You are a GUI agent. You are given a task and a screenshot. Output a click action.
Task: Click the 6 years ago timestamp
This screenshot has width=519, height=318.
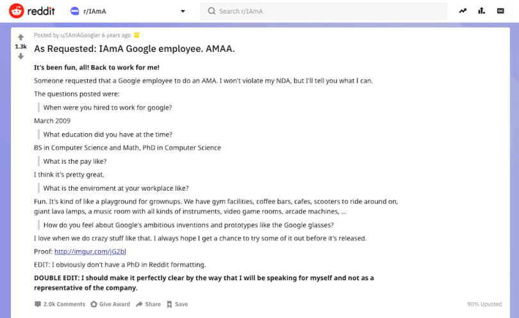(116, 35)
